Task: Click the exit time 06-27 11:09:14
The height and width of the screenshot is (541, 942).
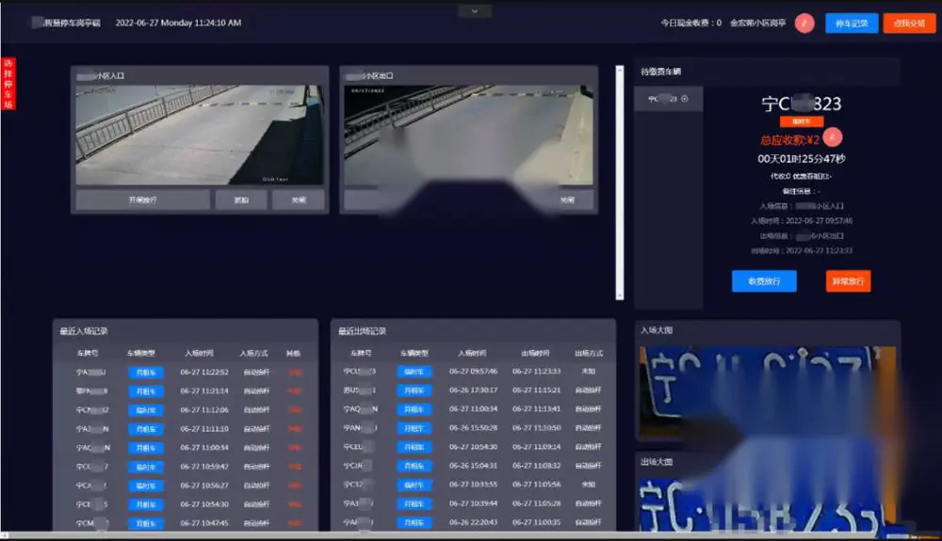Action: click(537, 447)
